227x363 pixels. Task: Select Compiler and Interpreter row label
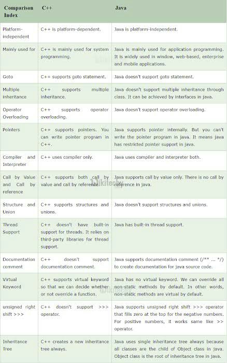pyautogui.click(x=19, y=161)
